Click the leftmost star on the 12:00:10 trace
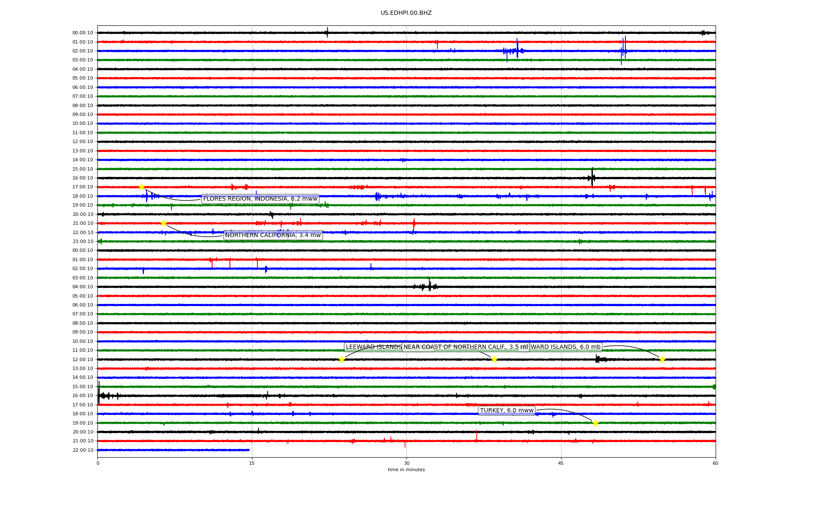Viewport: 813px width, 508px height. [x=342, y=359]
